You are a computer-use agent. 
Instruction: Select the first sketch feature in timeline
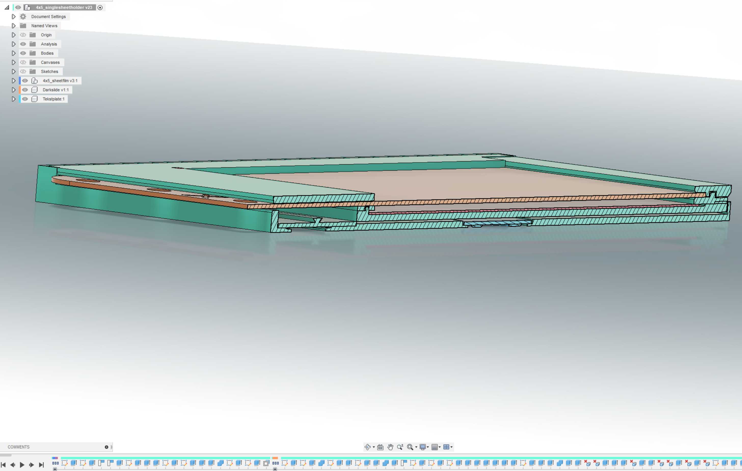(x=65, y=463)
